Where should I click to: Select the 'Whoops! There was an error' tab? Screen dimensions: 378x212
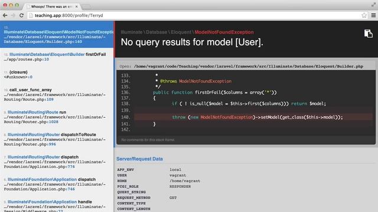pos(52,6)
